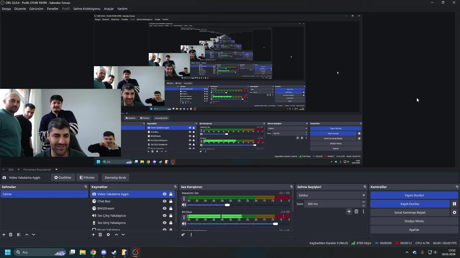This screenshot has width=460, height=258.
Task: Undock the Kontroller panel
Action: pos(457,187)
